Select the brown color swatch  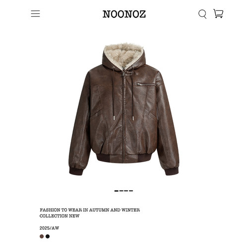(42, 236)
